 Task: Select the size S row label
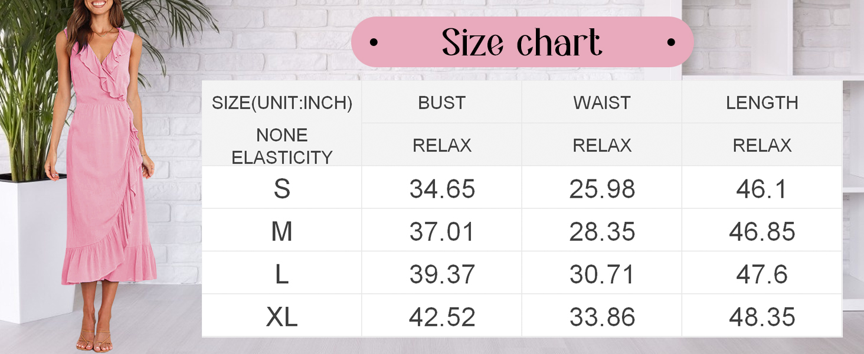[282, 188]
